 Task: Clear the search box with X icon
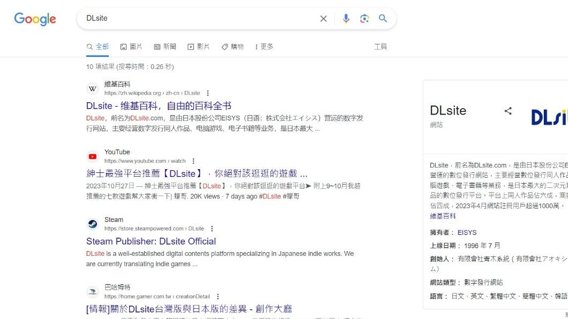[x=324, y=18]
